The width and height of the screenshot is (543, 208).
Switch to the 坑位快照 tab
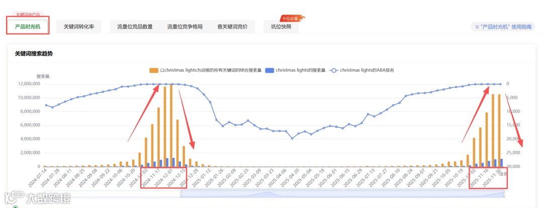pos(281,27)
